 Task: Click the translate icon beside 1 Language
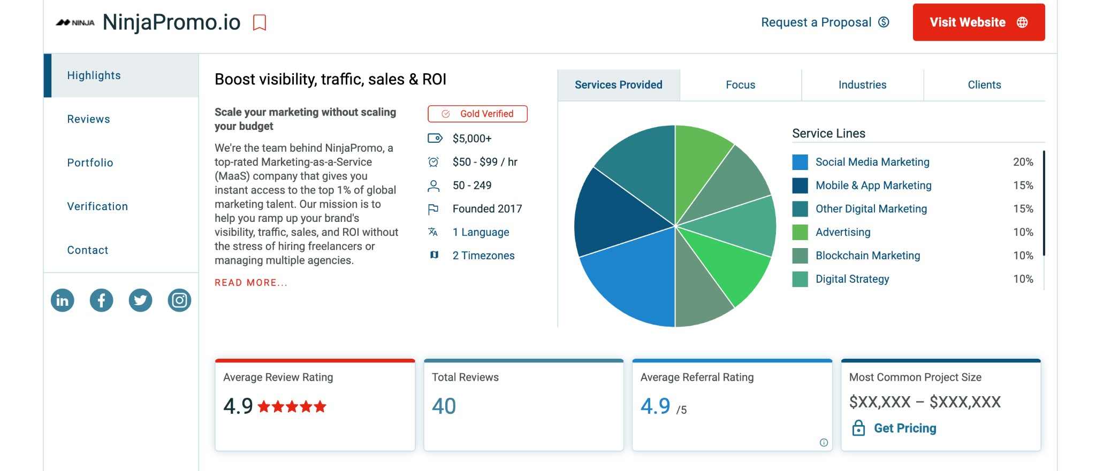[433, 232]
